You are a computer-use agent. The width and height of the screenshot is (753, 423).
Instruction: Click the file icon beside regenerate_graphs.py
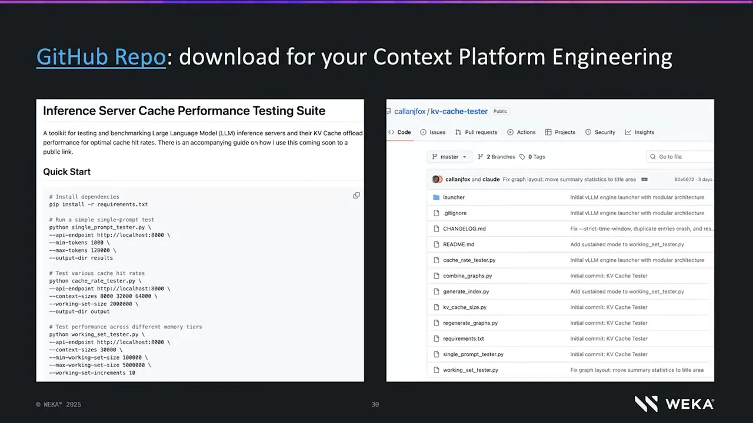point(437,323)
